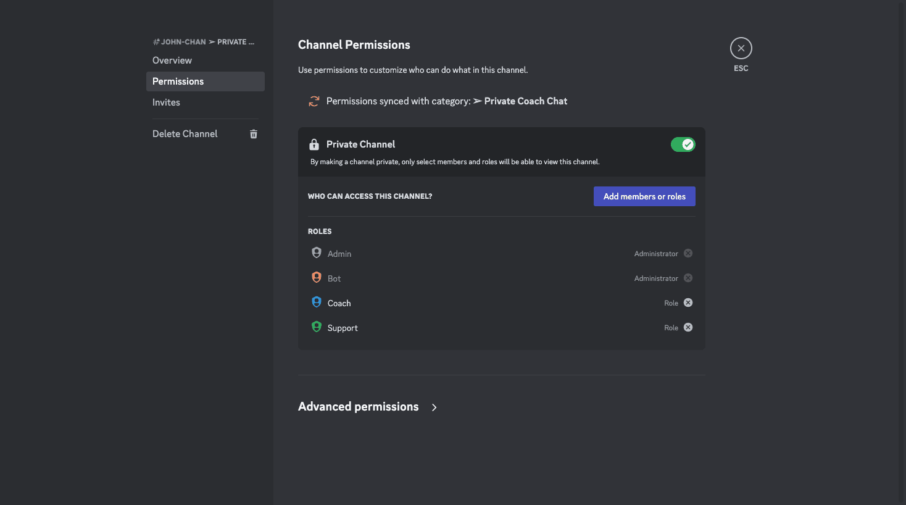Open the Advanced permissions heading
This screenshot has width=906, height=505.
click(359, 407)
